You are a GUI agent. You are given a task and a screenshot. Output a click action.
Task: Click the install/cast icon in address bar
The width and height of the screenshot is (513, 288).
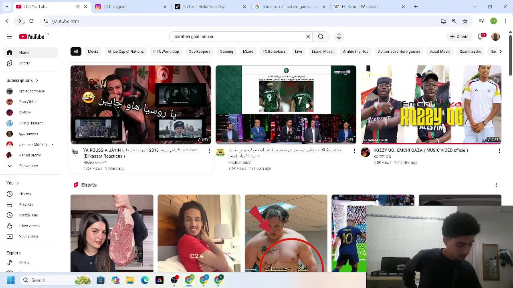pyautogui.click(x=443, y=21)
